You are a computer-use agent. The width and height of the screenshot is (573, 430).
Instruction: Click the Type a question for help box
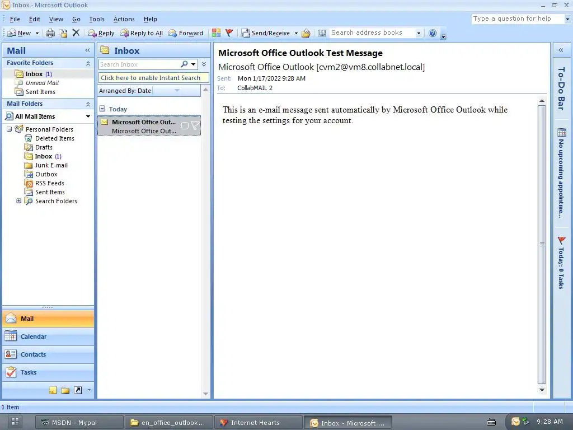coord(518,18)
